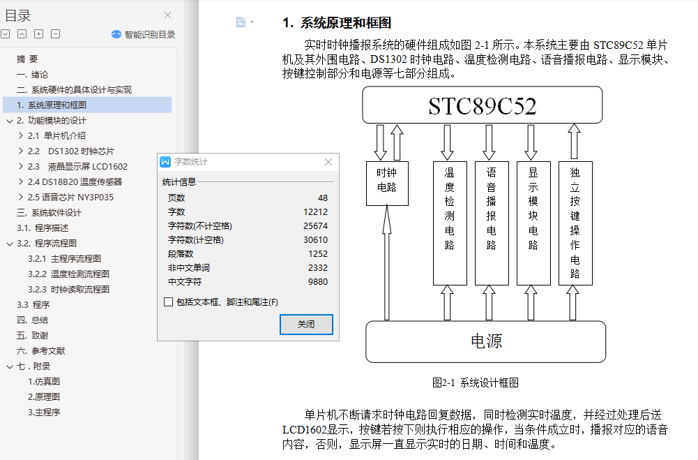Click the 图2-1 系统设计框图 caption

click(475, 383)
